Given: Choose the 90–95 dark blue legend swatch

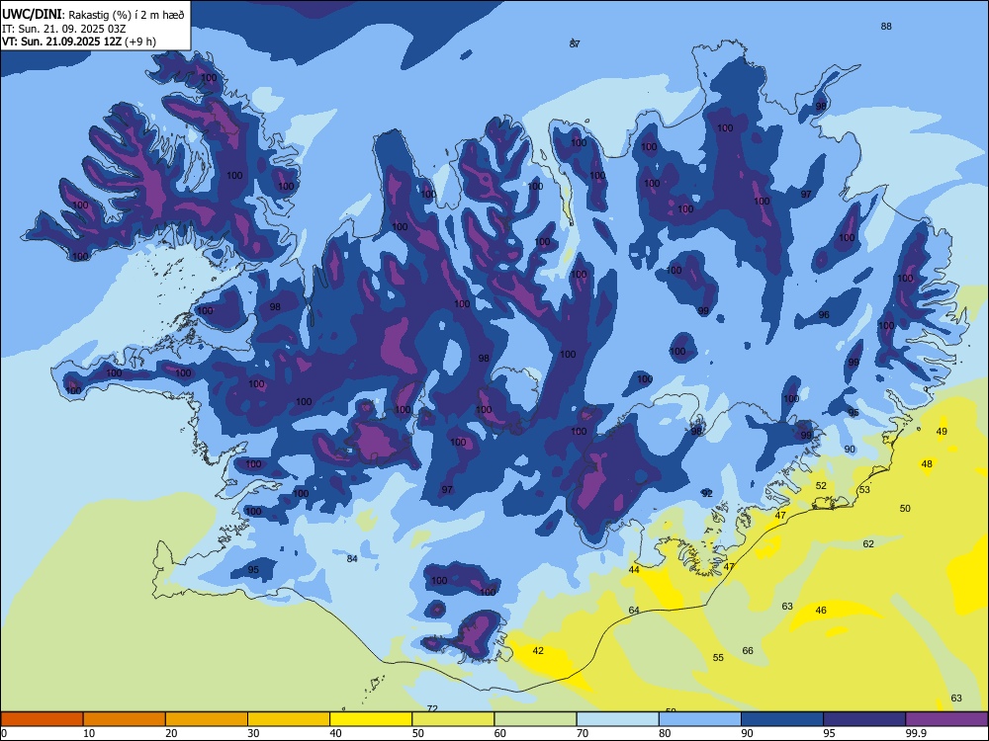Looking at the screenshot, I should (x=782, y=719).
